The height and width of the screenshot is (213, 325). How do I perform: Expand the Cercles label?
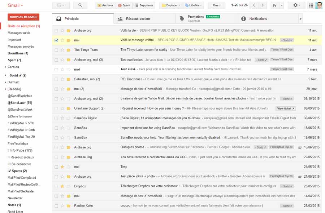[x=5, y=67]
